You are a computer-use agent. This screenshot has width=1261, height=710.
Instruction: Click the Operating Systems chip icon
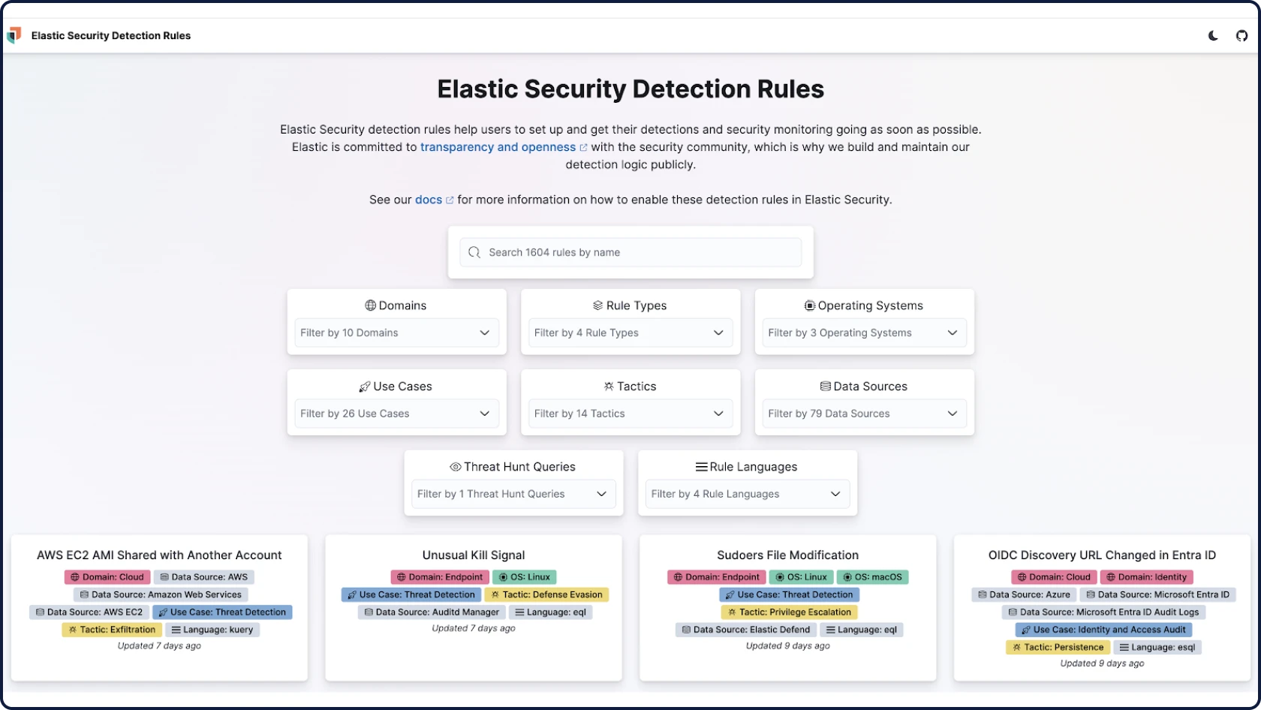pyautogui.click(x=809, y=305)
